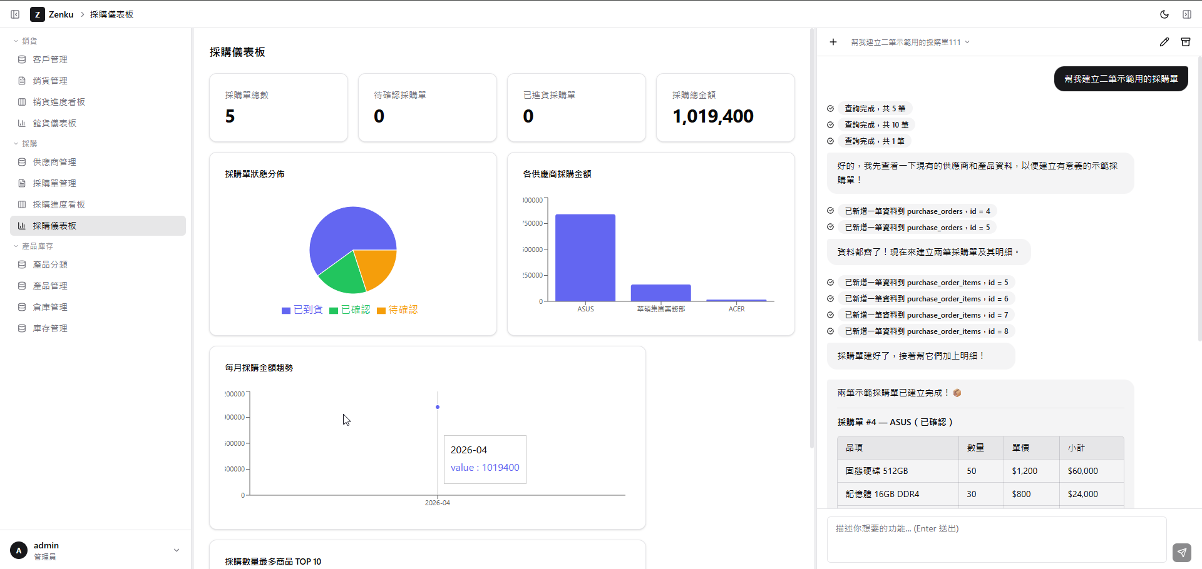Click the 已到貨 legend entry
This screenshot has width=1202, height=569.
302,310
